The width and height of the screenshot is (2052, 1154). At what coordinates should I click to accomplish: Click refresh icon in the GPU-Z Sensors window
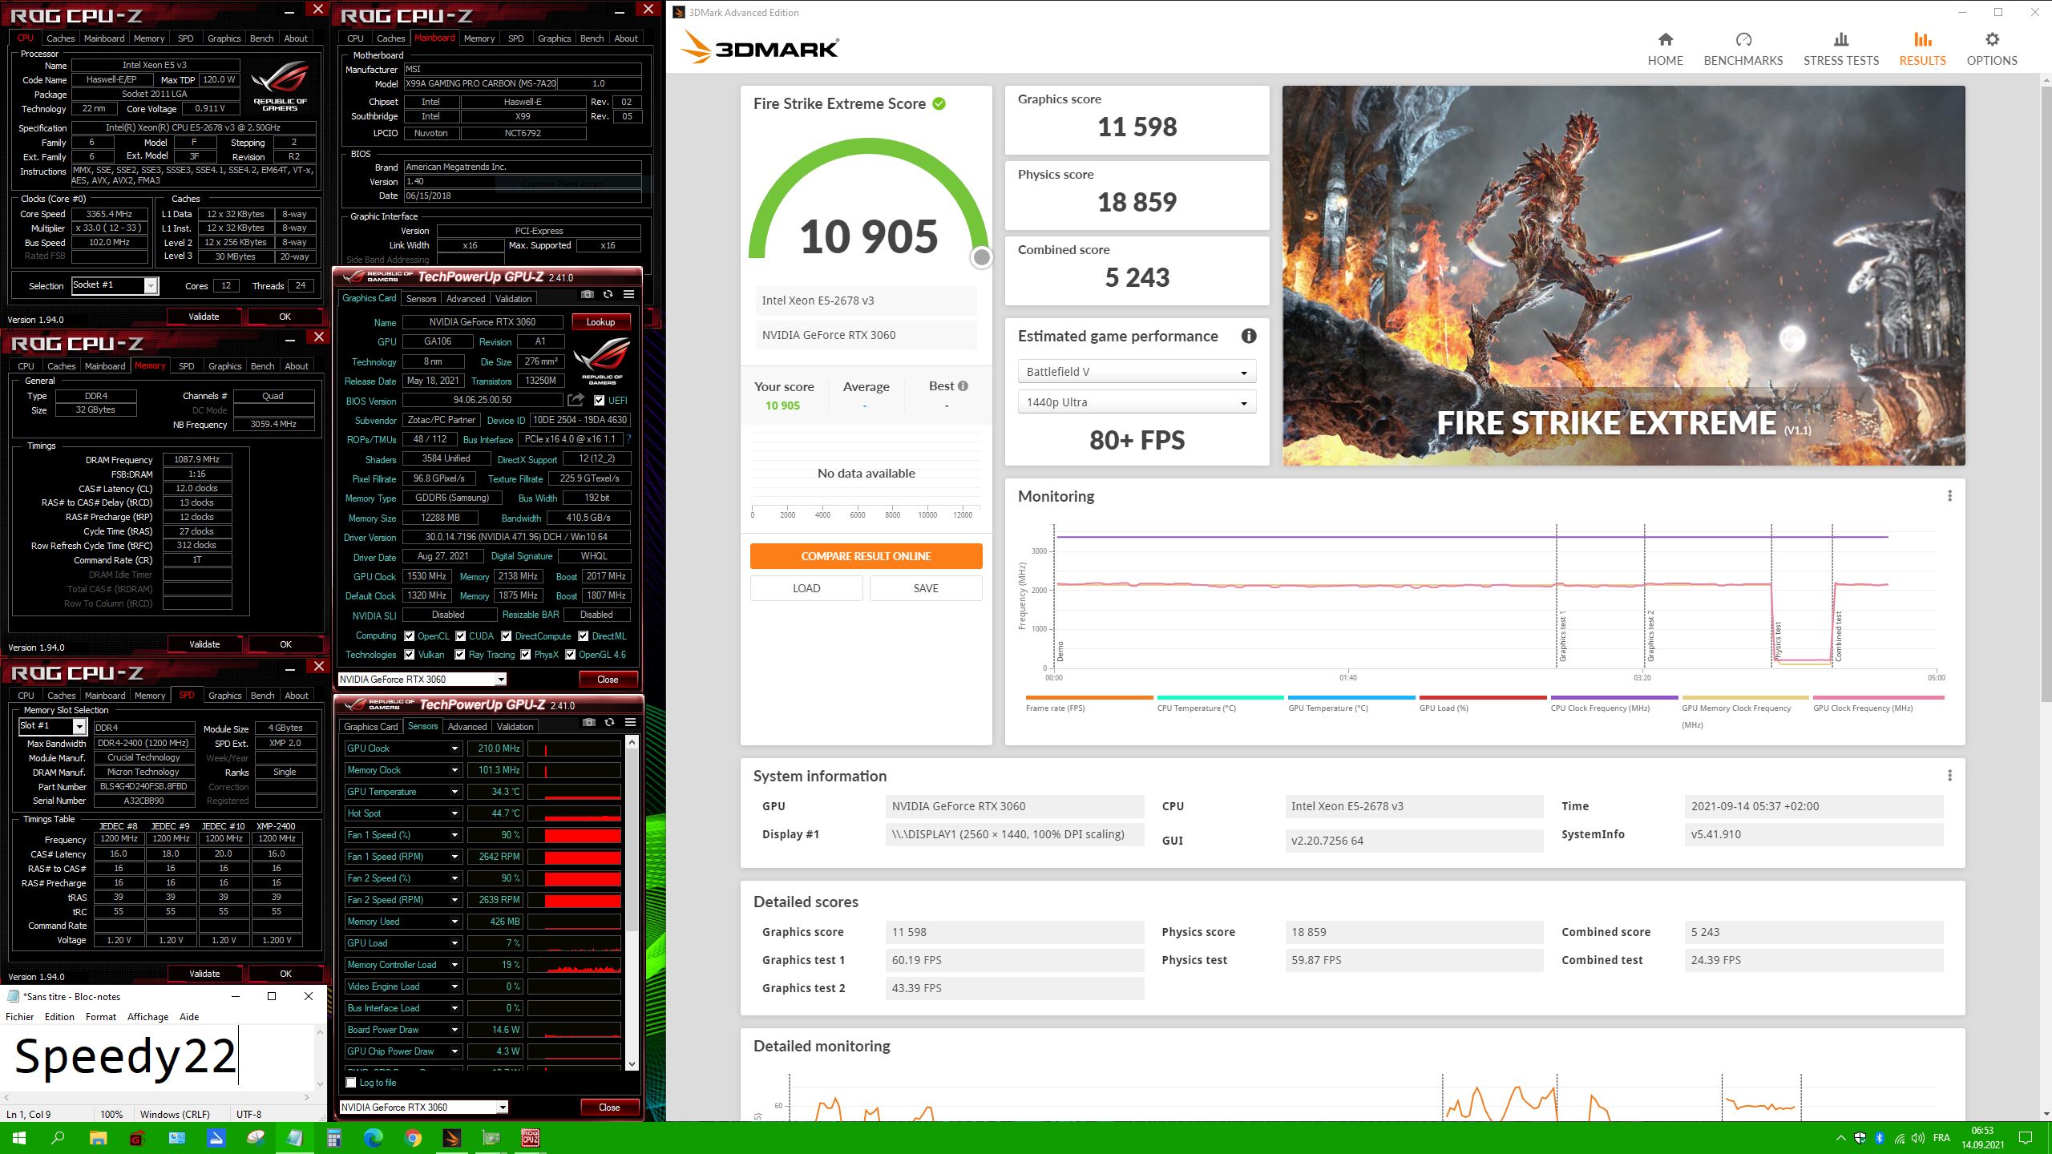point(610,722)
